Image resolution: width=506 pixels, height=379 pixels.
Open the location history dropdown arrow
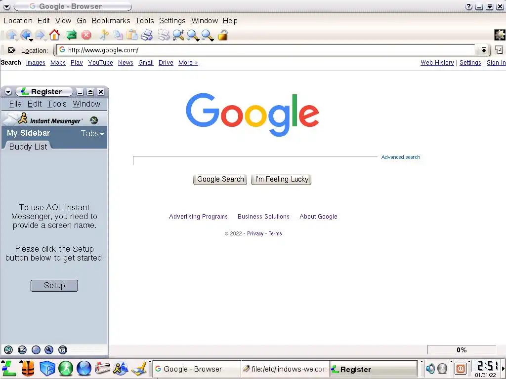coord(484,50)
